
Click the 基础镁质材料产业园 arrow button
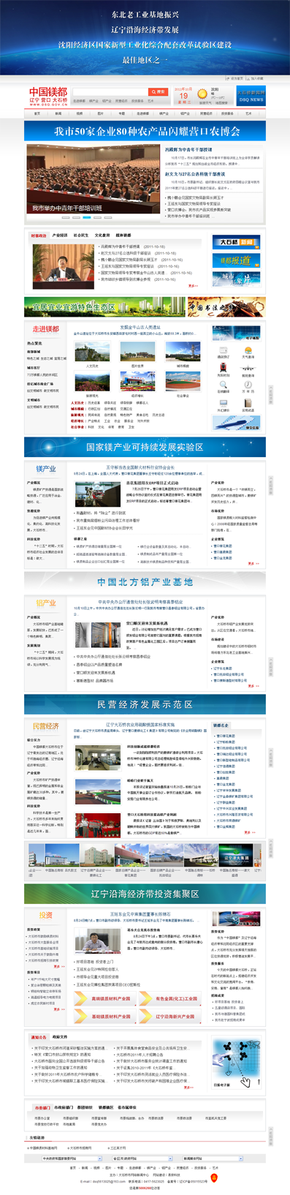pyautogui.click(x=104, y=1017)
